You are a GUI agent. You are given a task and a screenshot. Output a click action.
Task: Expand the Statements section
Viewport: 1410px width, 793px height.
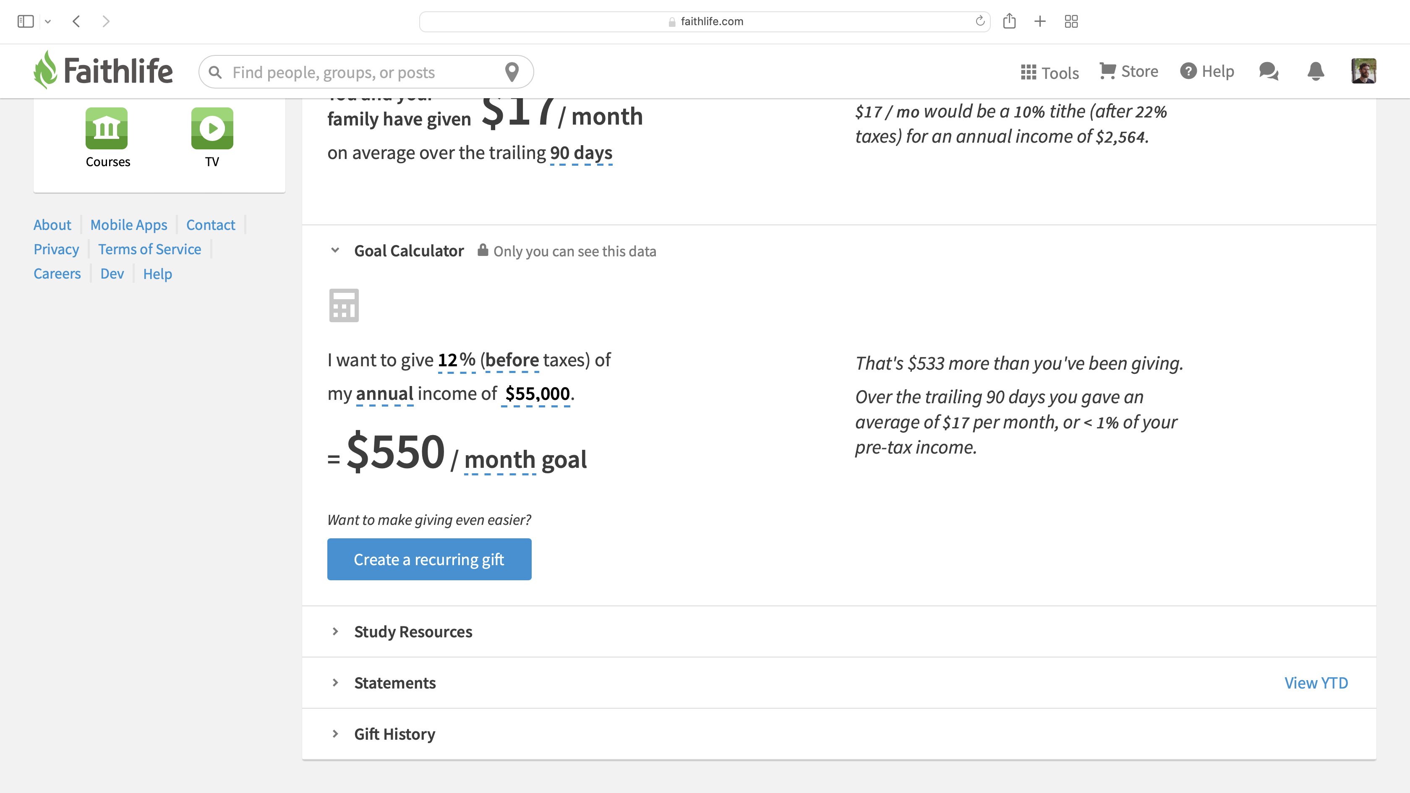(335, 683)
